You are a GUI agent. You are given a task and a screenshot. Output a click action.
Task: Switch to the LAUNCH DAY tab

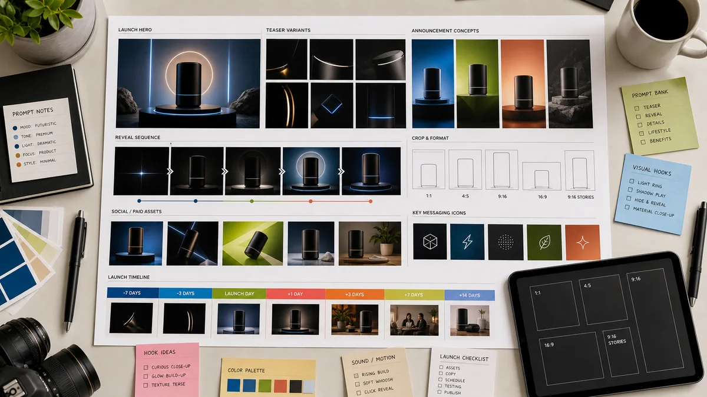tap(239, 293)
